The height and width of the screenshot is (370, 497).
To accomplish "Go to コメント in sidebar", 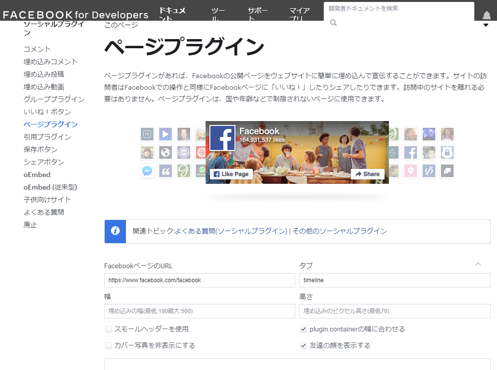I will 37,49.
